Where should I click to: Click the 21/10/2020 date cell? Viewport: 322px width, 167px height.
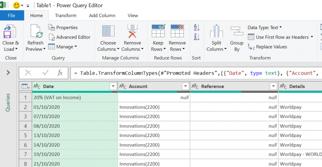[x=75, y=163]
